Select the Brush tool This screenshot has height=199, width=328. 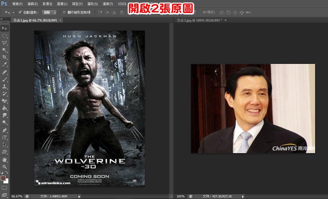(5, 79)
